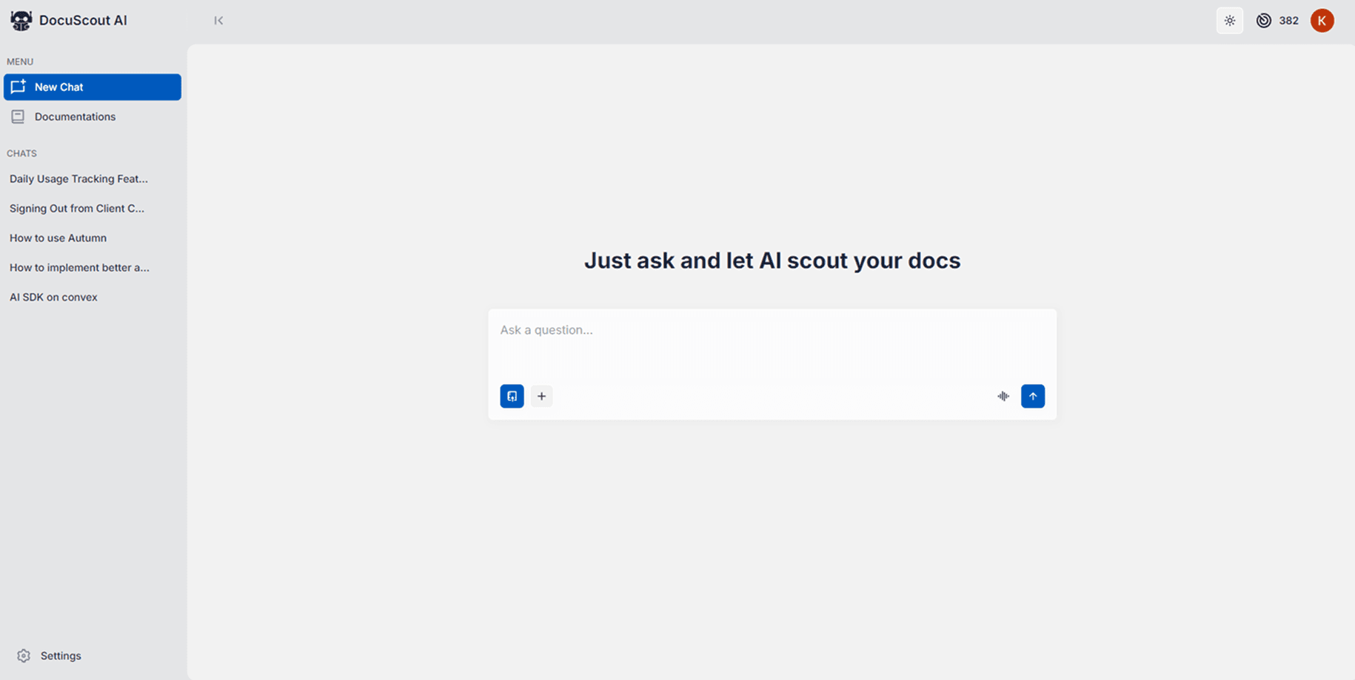This screenshot has height=680, width=1355.
Task: Click the plus icon to attach content
Action: click(541, 396)
